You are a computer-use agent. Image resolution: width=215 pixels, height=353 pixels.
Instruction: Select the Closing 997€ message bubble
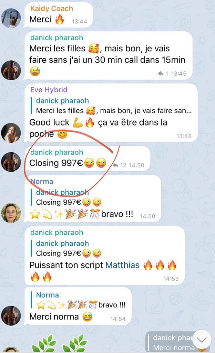(87, 159)
